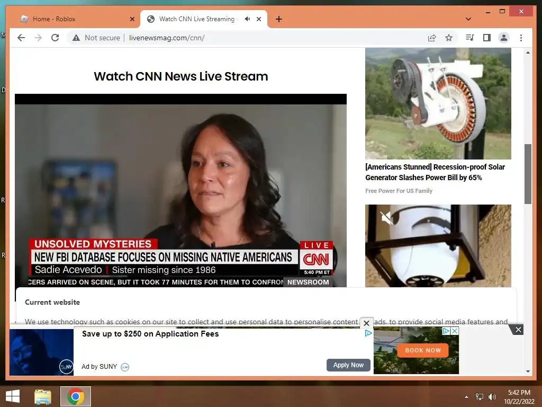This screenshot has height=407, width=542.
Task: Click the BOOK NOW ad button
Action: point(423,350)
